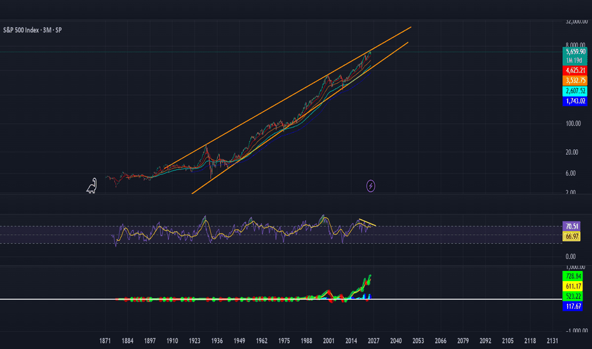Click the purple lightning bolt event icon
The image size is (592, 349).
pyautogui.click(x=371, y=186)
